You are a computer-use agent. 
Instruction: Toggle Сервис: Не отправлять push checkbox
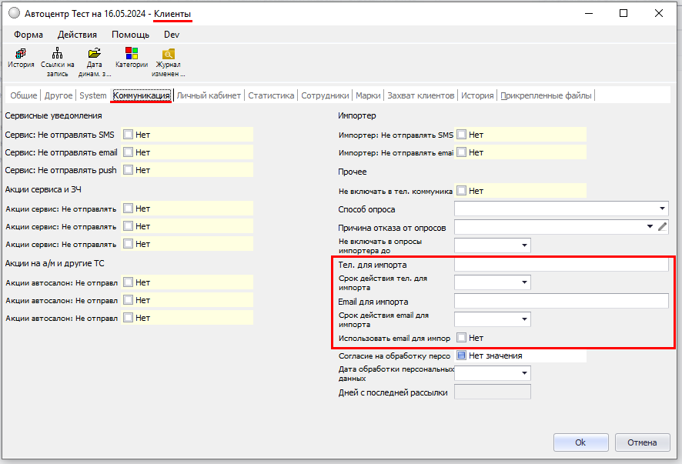click(x=129, y=170)
